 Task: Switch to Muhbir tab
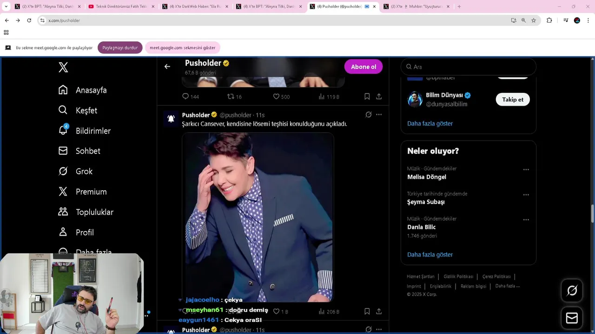coord(417,6)
